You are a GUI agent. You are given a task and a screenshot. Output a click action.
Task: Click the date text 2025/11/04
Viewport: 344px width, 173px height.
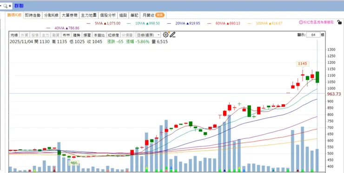[21, 42]
